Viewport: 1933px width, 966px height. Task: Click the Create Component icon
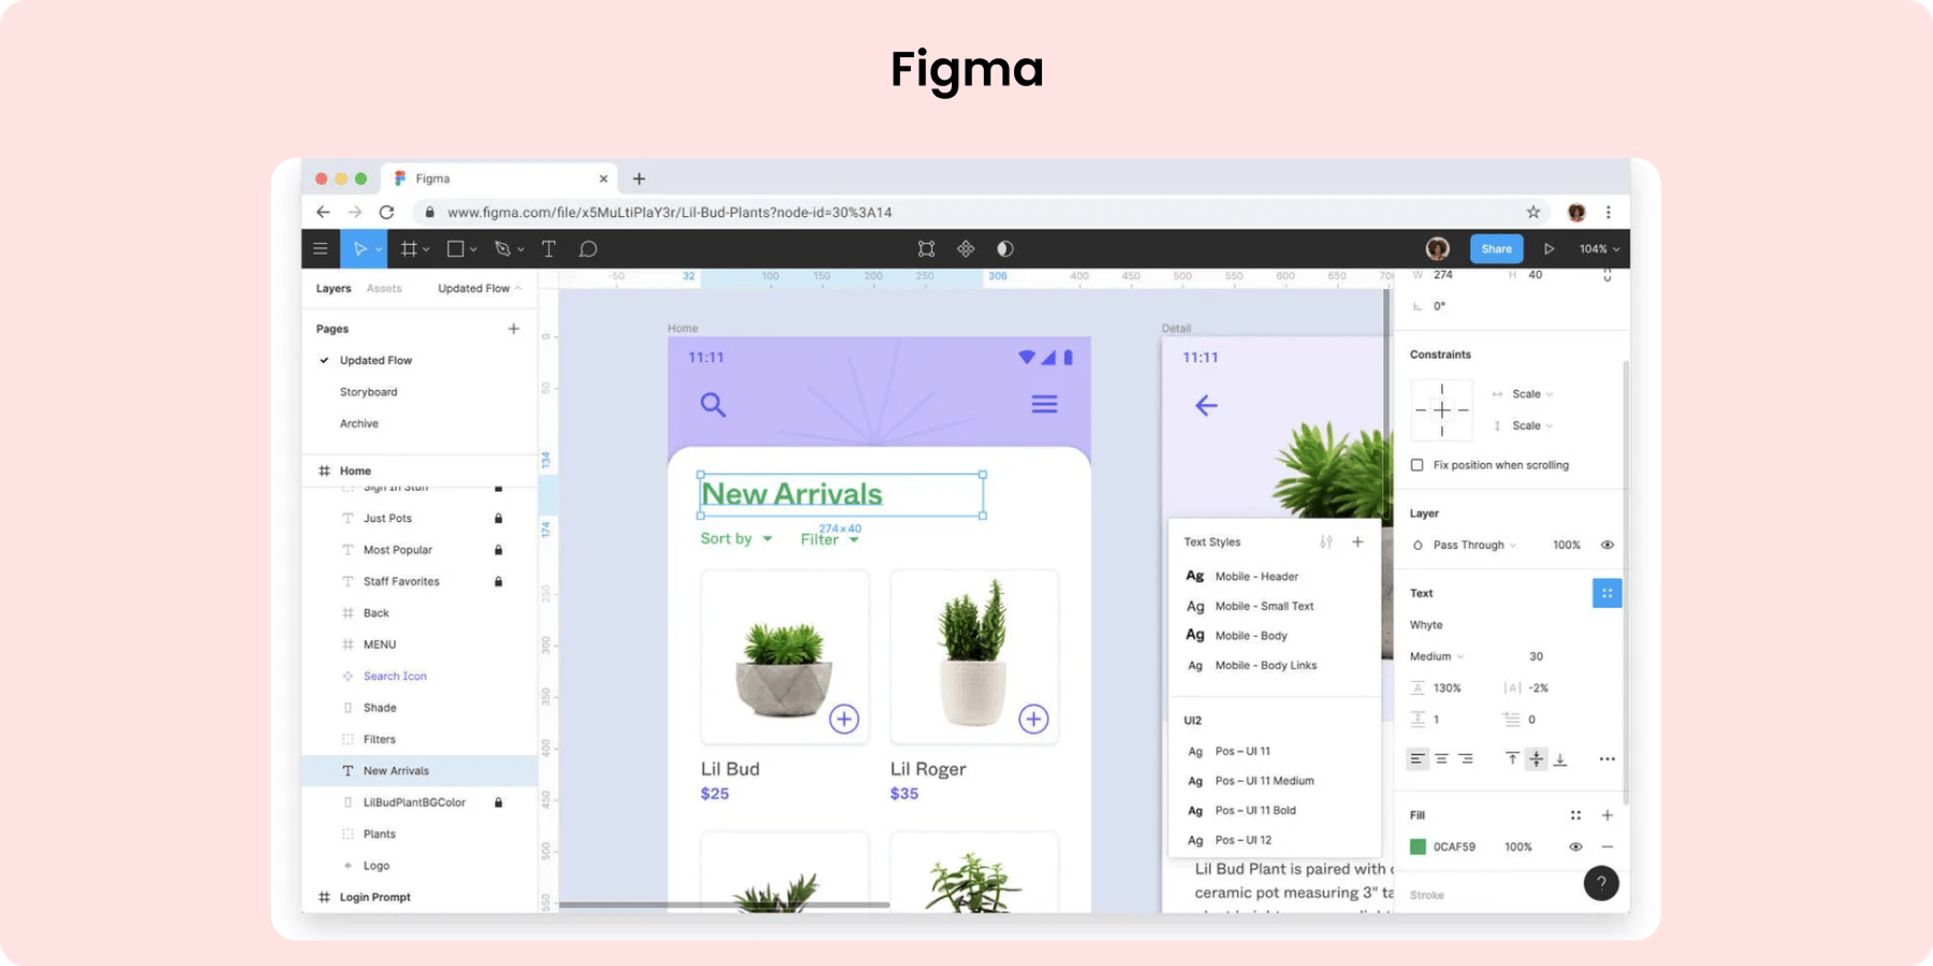click(966, 249)
